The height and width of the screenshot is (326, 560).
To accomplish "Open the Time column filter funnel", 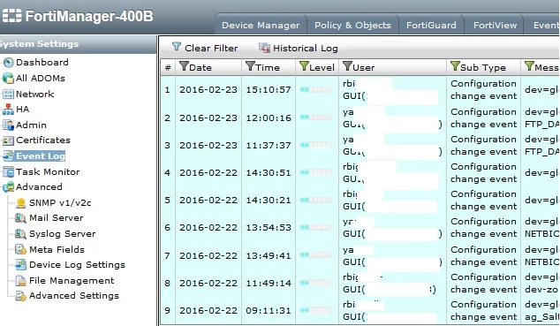I will 250,66.
